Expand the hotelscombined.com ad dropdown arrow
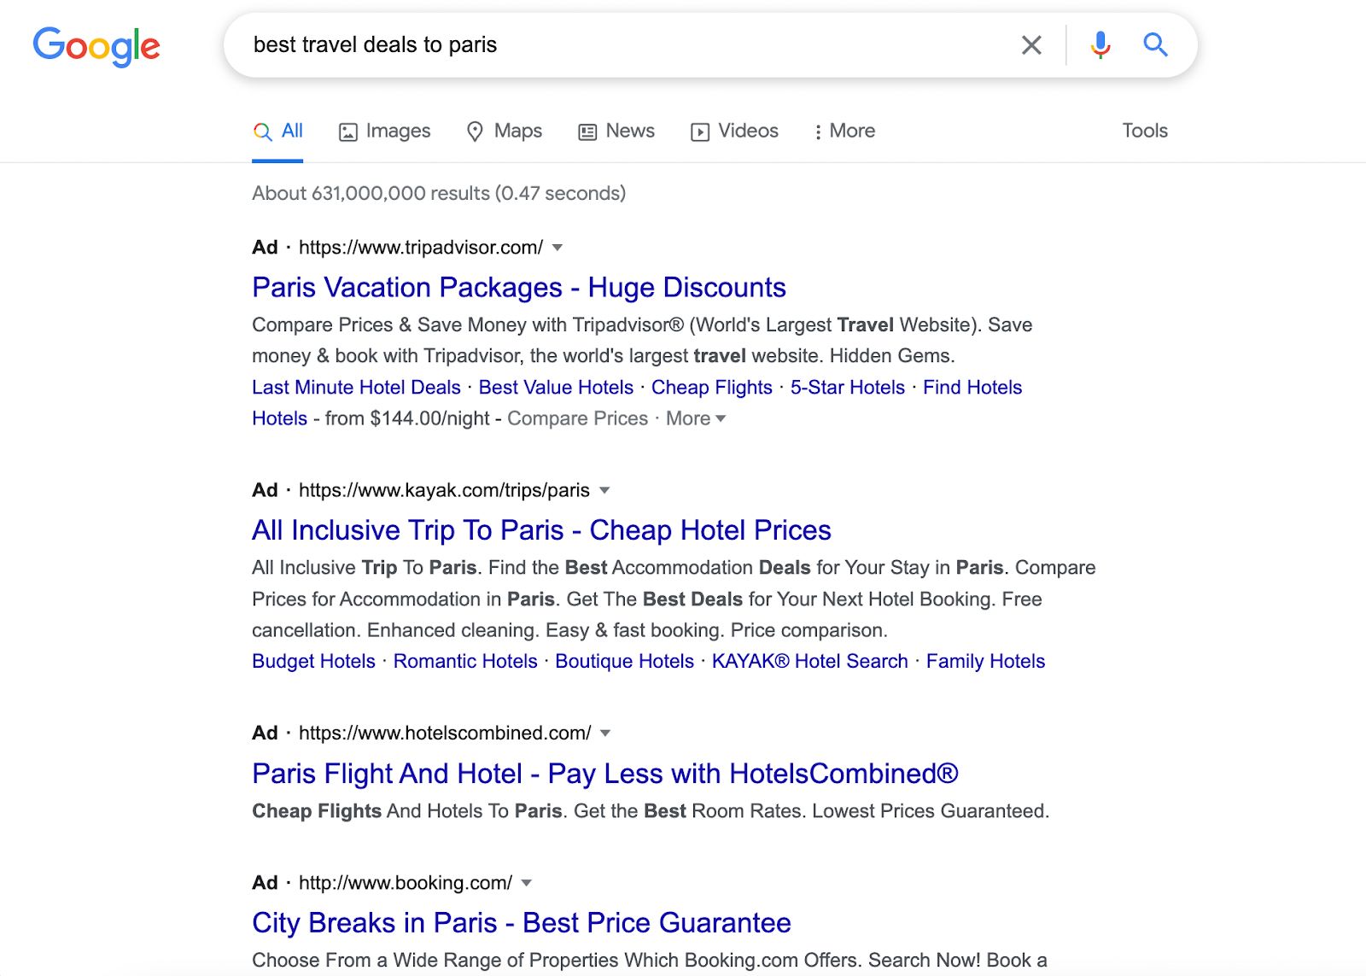The width and height of the screenshot is (1366, 976). point(605,733)
